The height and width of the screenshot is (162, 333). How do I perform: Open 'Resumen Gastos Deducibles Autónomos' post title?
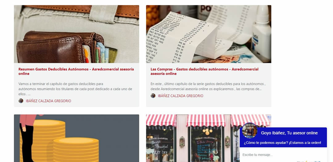[76, 71]
